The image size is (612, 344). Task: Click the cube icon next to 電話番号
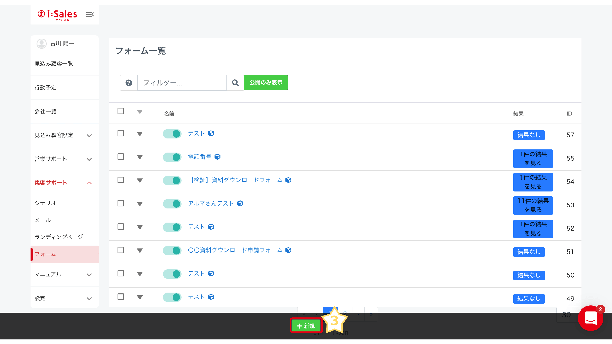(217, 157)
